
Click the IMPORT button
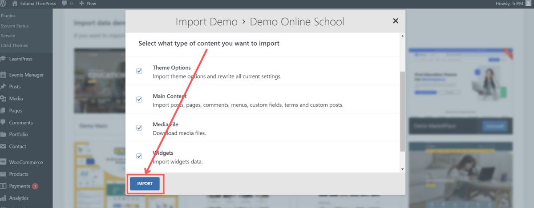[x=145, y=184]
